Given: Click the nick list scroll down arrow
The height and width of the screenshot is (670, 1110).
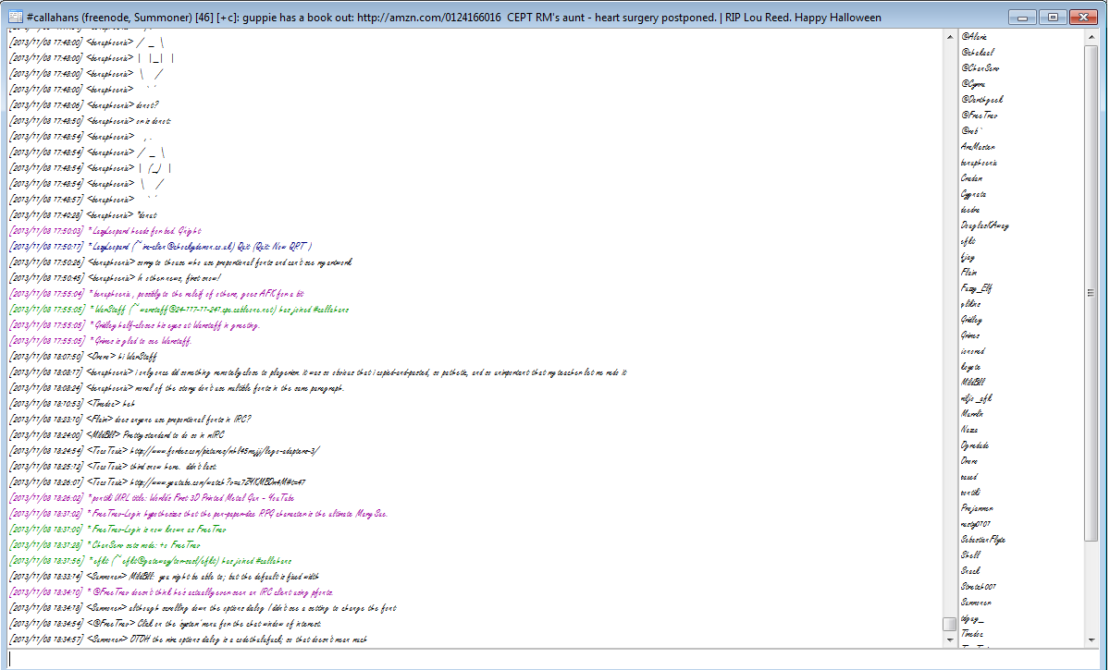Looking at the screenshot, I should coord(1091,639).
